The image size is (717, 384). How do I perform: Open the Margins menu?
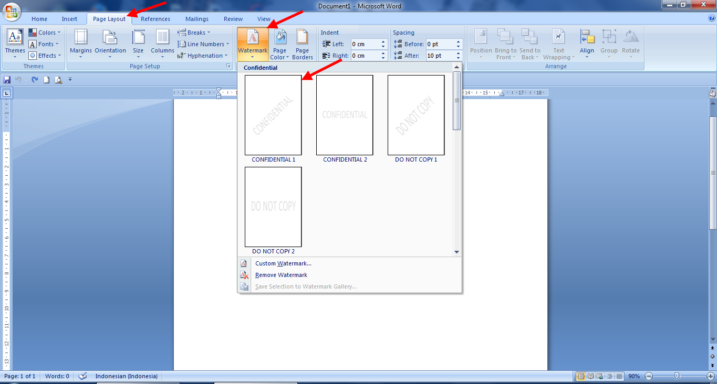81,44
